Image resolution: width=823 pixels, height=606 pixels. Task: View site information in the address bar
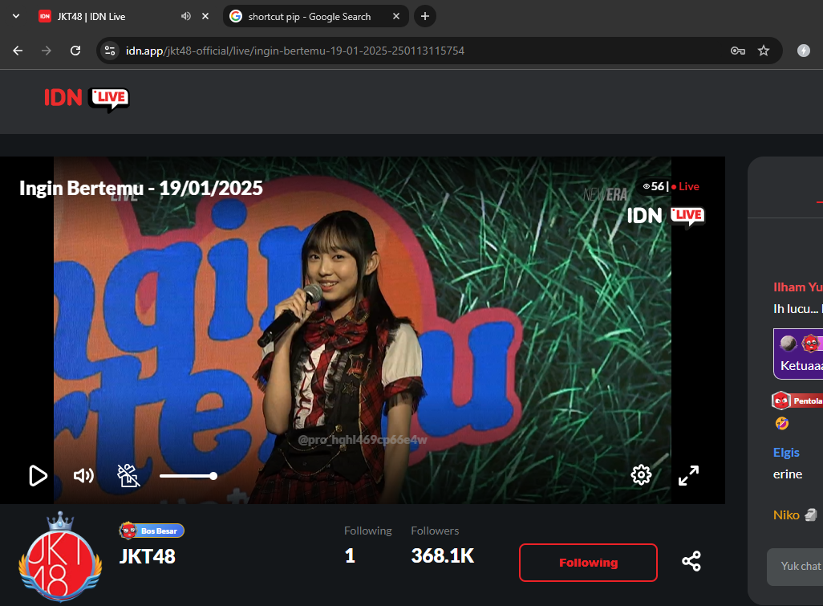pyautogui.click(x=111, y=51)
